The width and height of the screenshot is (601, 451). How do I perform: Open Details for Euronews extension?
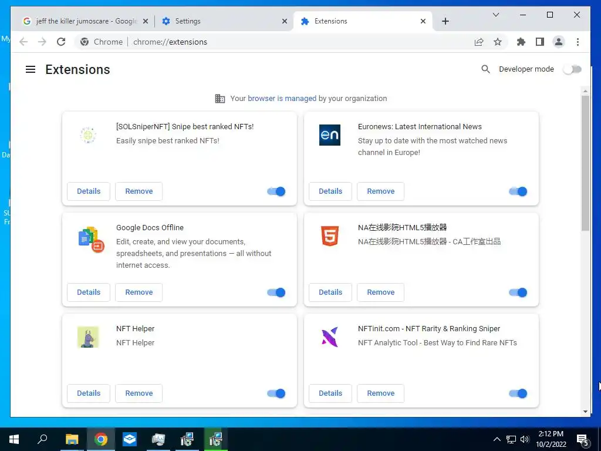330,191
